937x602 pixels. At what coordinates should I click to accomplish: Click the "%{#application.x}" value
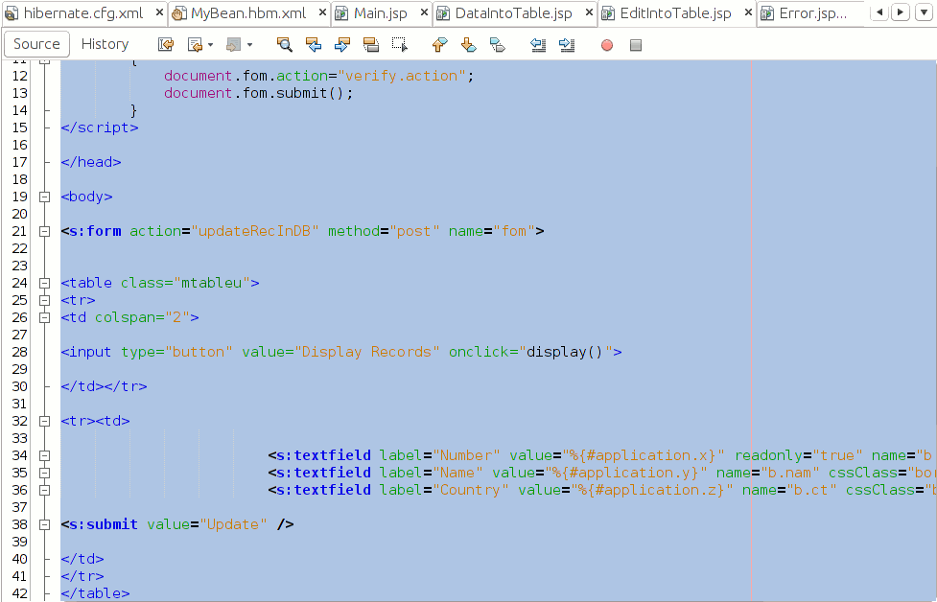pos(644,455)
